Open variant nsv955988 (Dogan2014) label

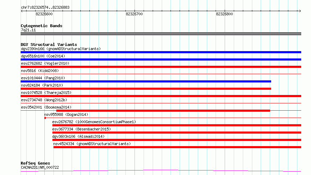tap(66, 114)
